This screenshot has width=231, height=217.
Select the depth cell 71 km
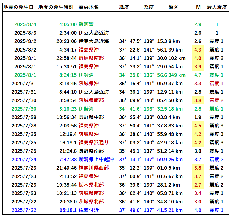(x=176, y=193)
